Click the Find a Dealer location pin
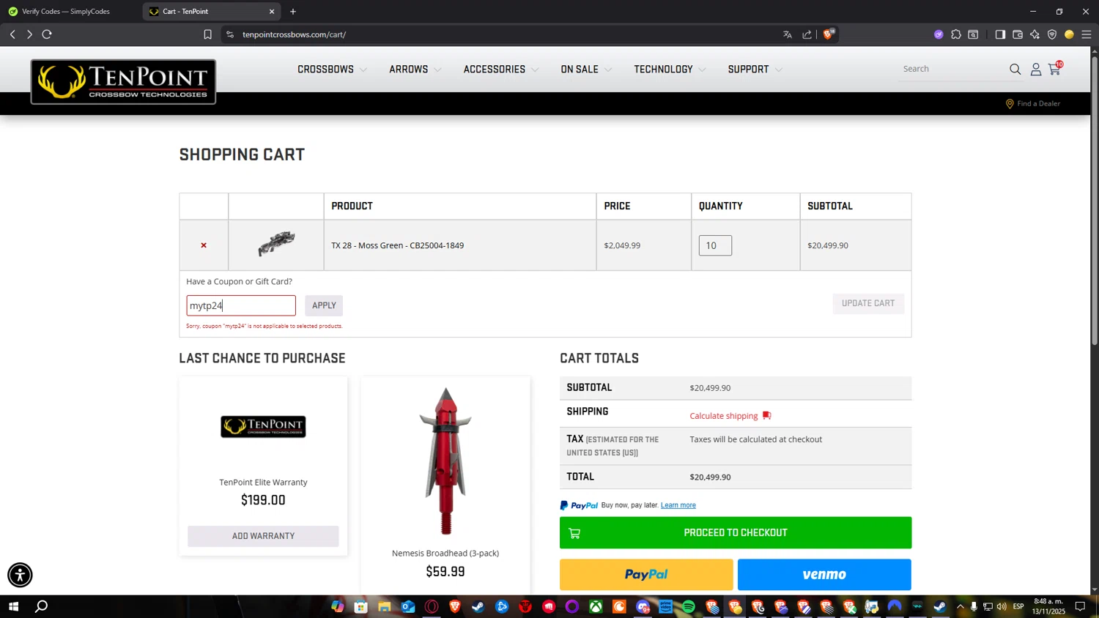 coord(1010,104)
